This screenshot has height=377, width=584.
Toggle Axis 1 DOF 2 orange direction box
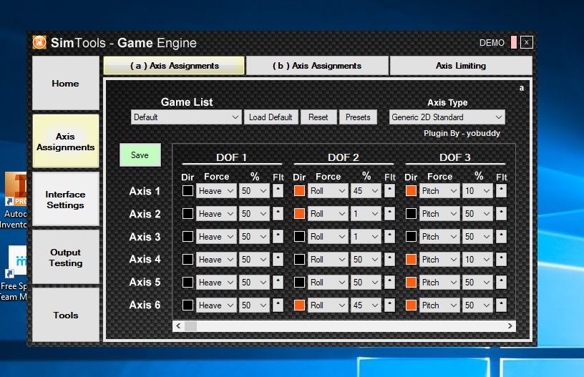click(299, 191)
